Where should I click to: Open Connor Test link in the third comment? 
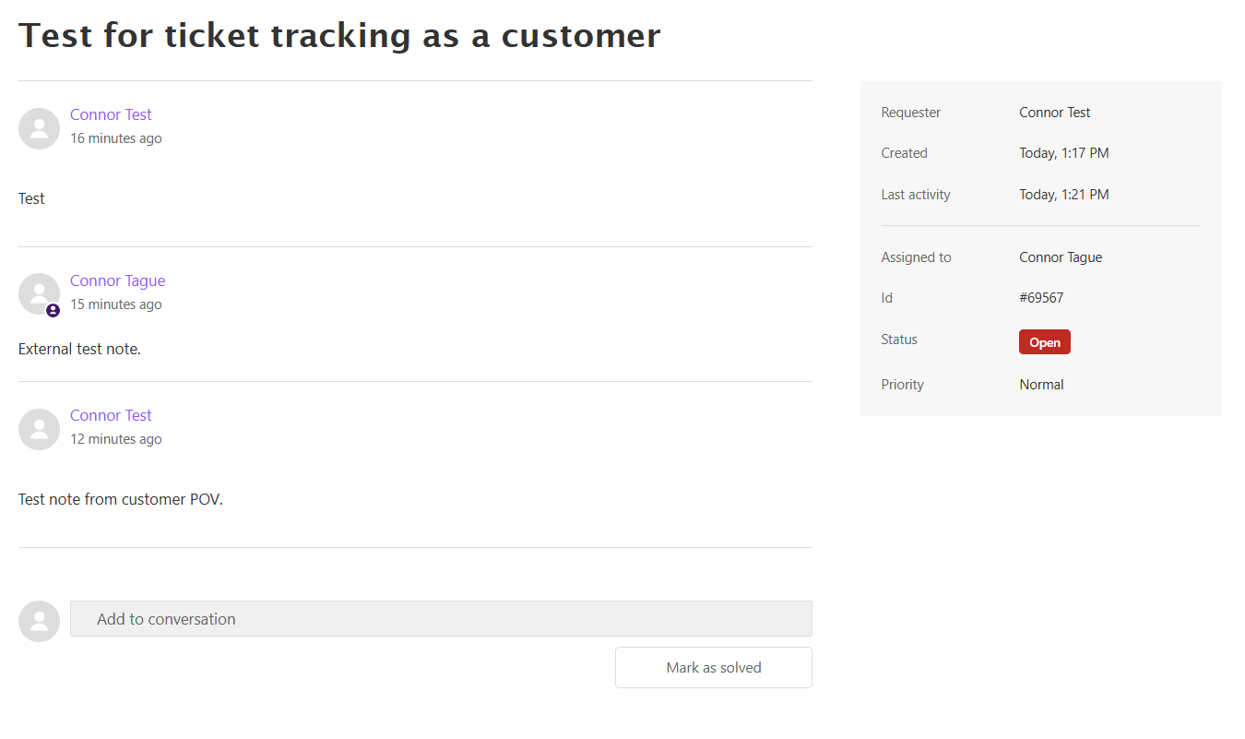coord(111,415)
